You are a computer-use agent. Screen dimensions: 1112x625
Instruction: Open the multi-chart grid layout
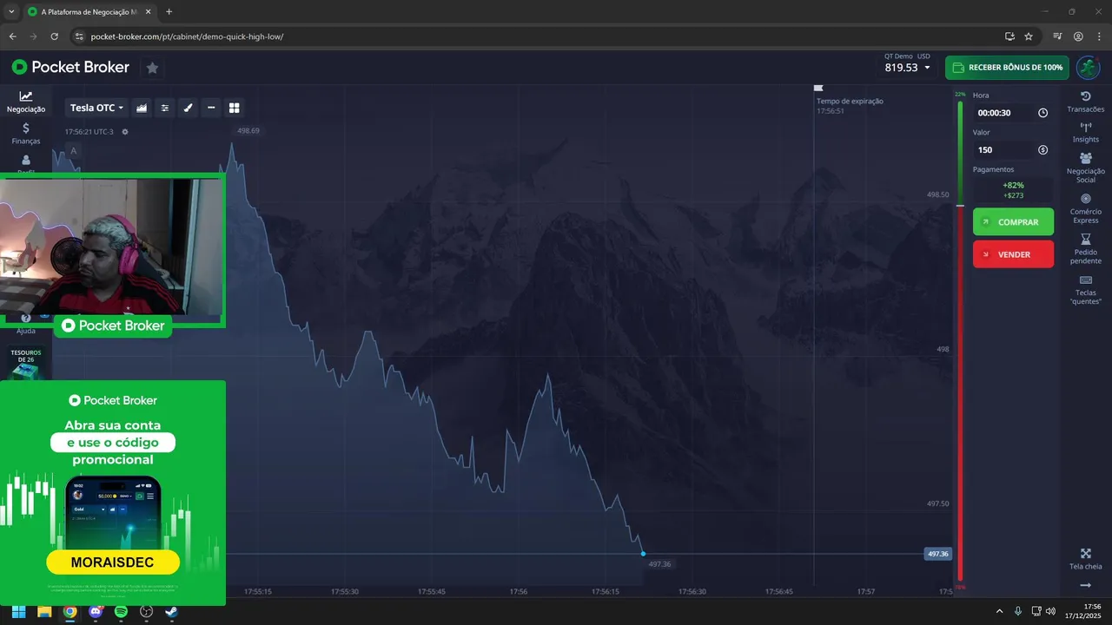point(234,108)
